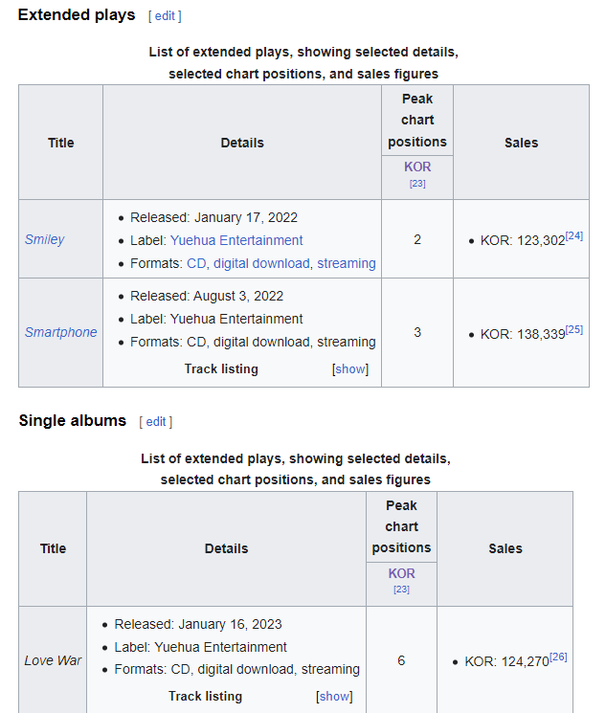
Task: Open reference 23 in Extended plays table
Action: [417, 183]
